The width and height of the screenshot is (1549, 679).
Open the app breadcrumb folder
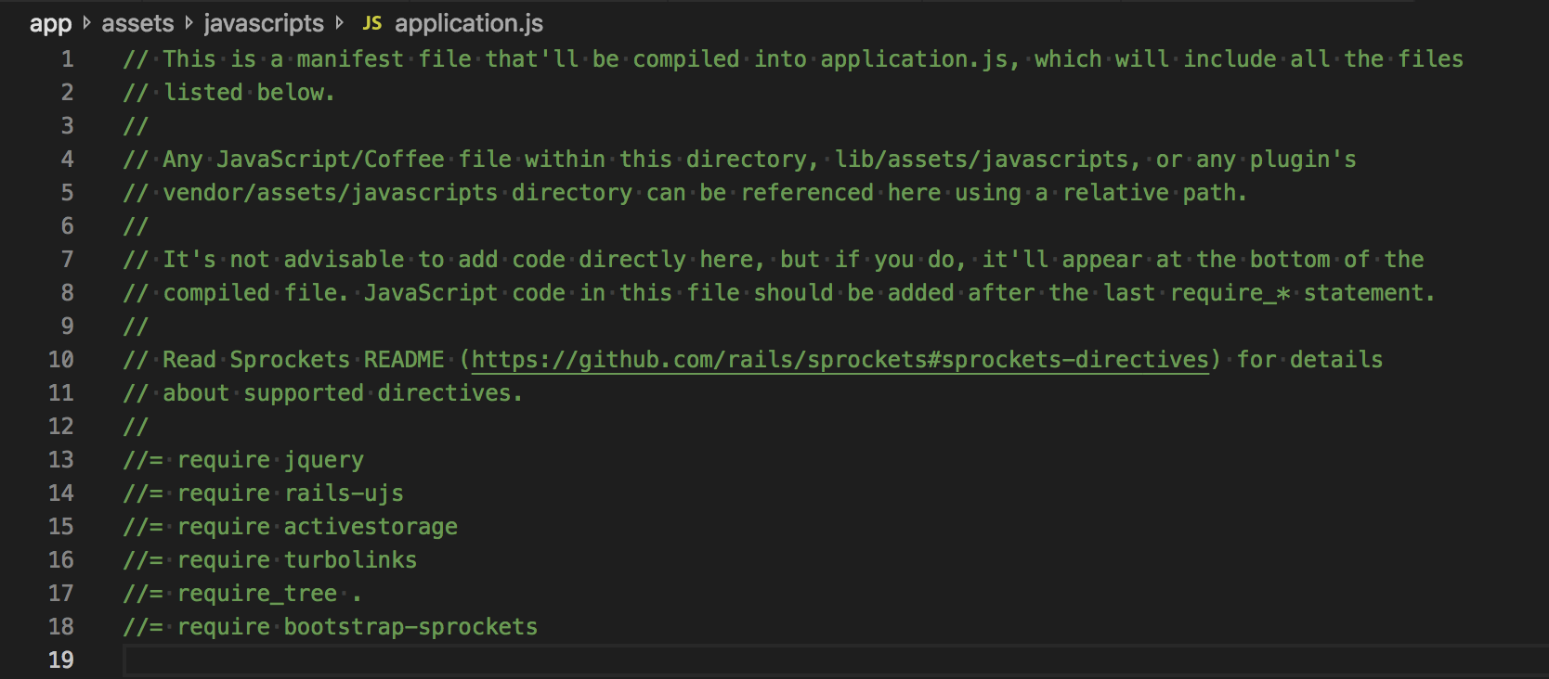click(x=50, y=23)
